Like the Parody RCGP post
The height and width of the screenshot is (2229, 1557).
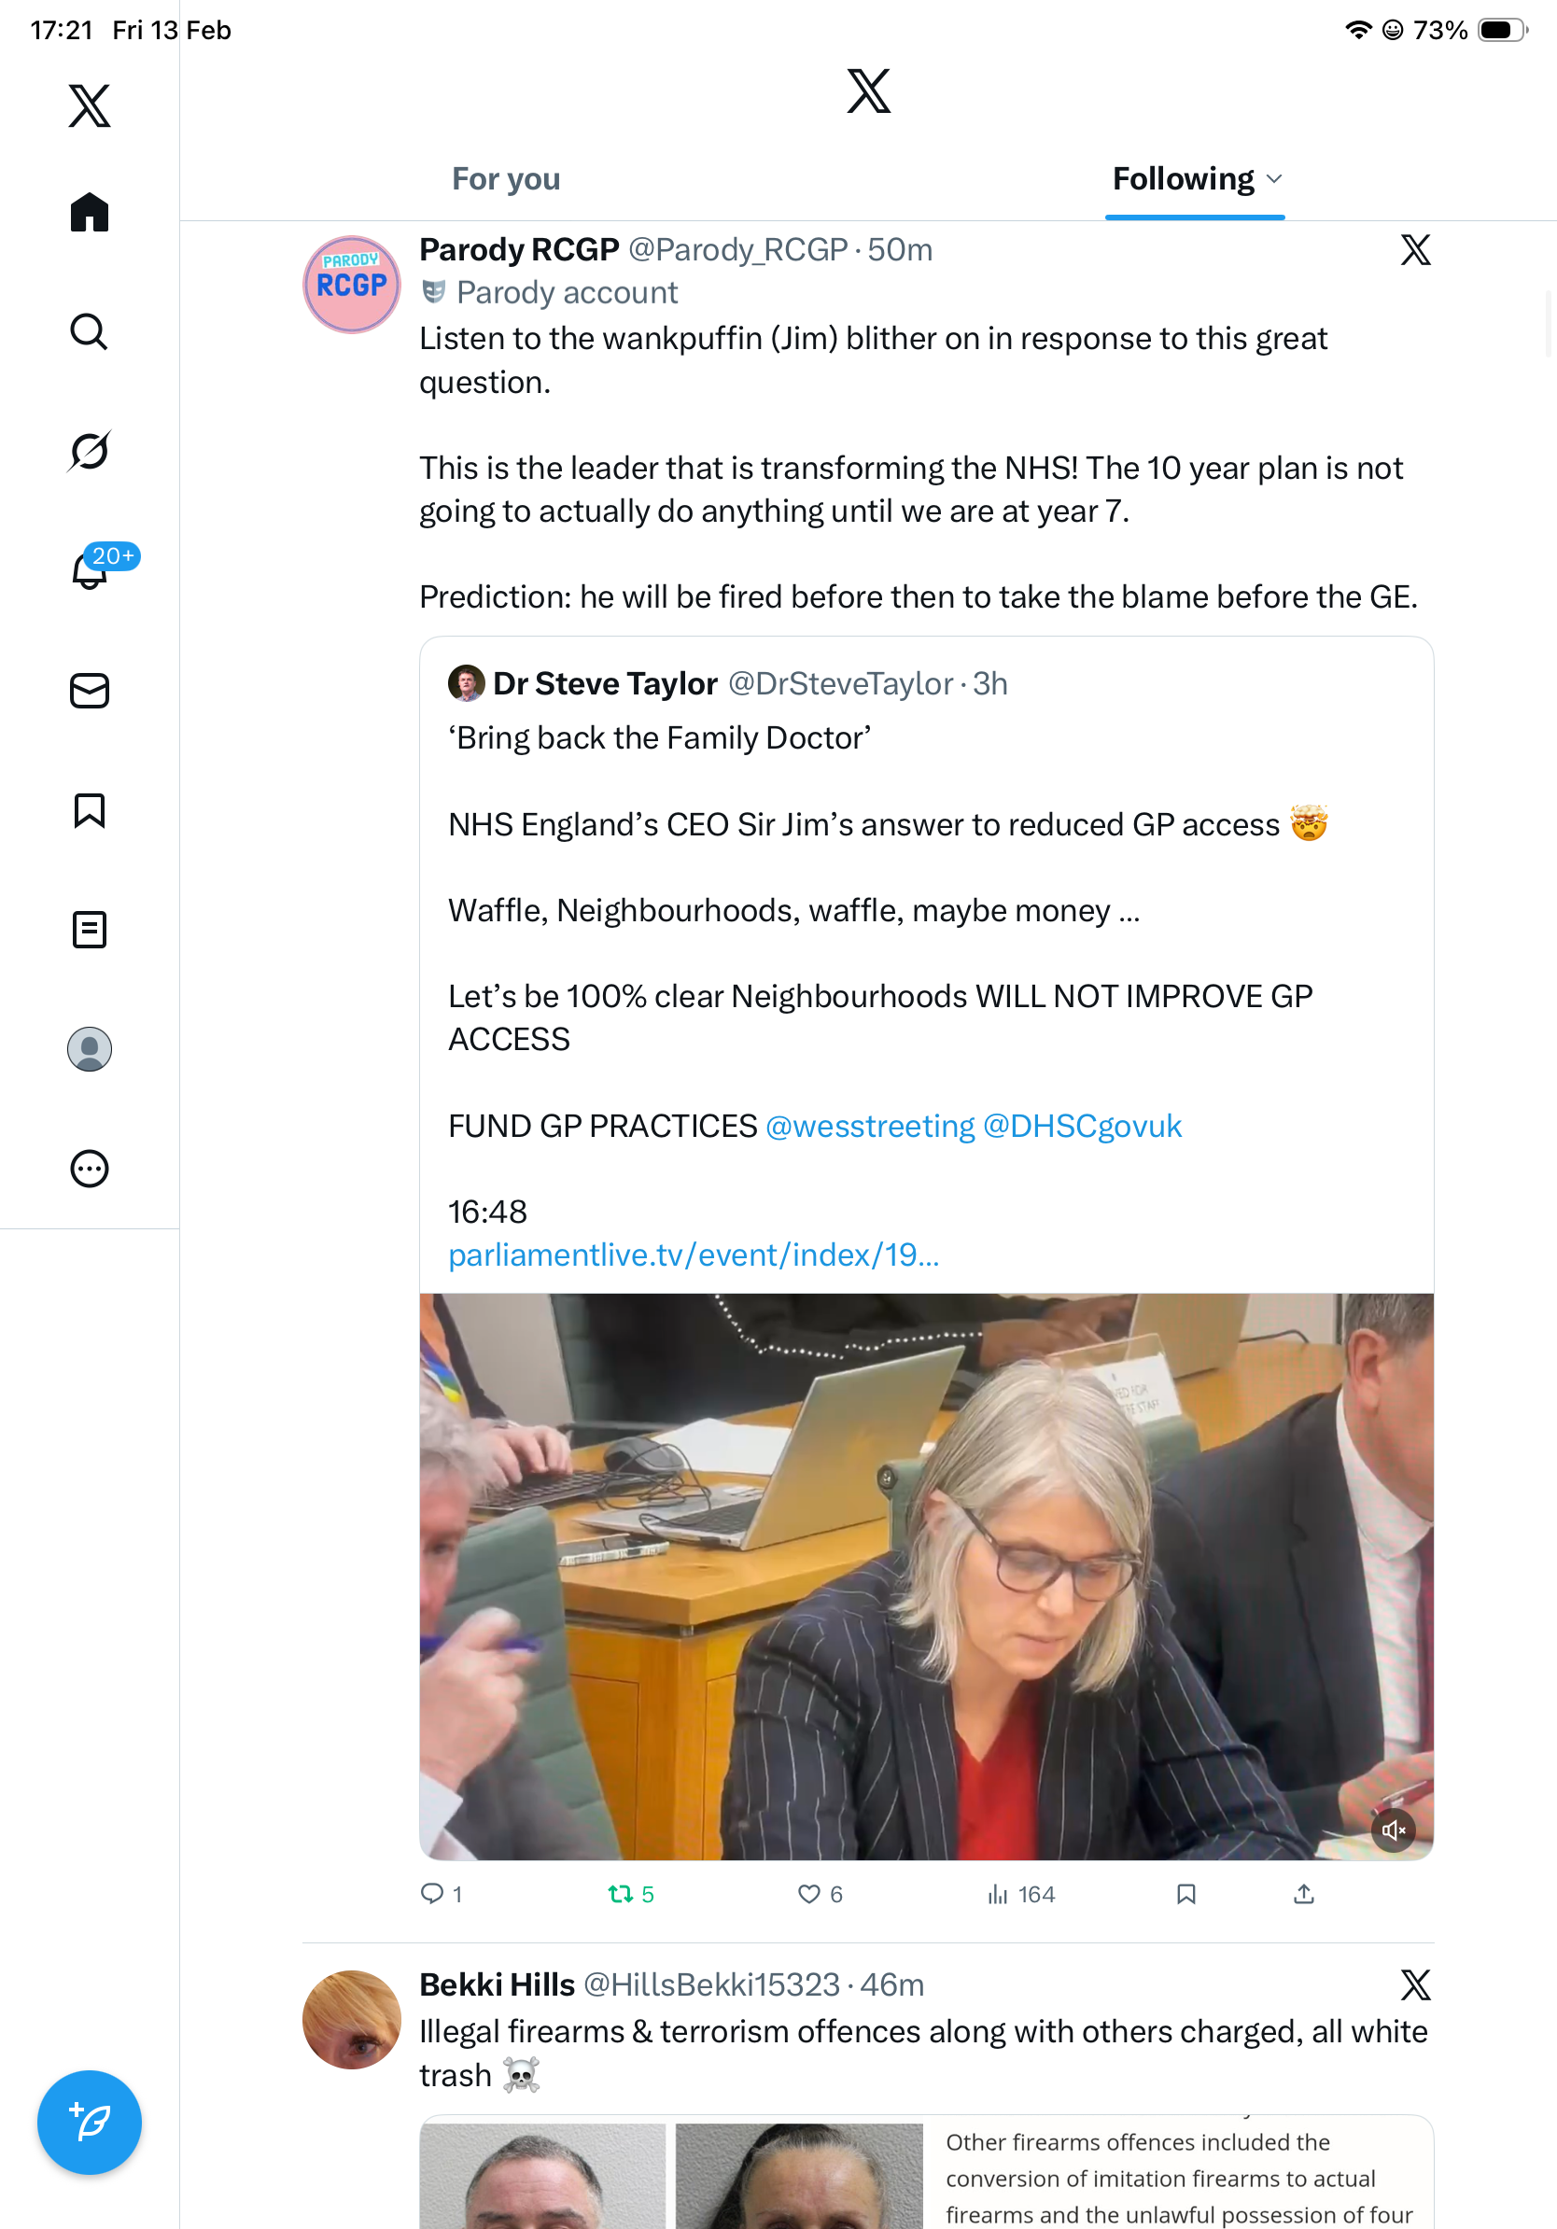(808, 1894)
